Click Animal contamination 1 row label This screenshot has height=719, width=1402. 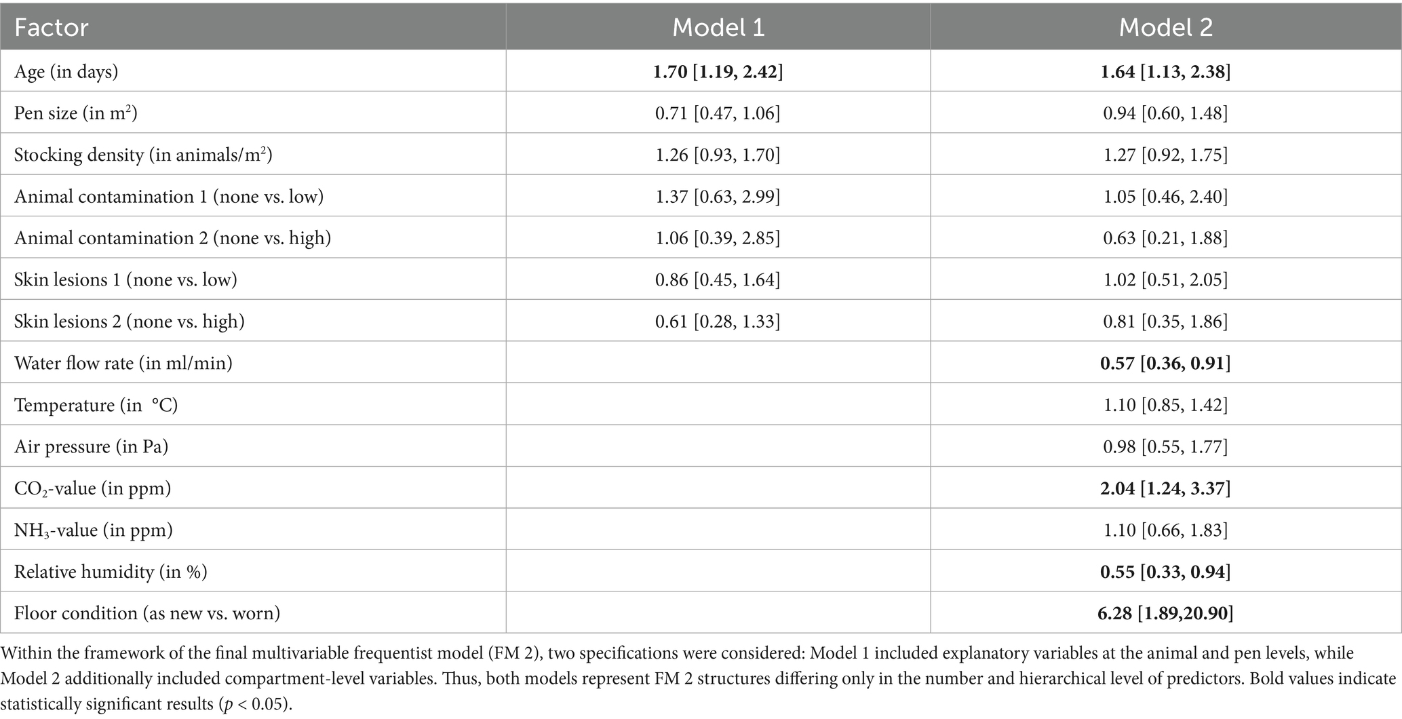point(169,197)
